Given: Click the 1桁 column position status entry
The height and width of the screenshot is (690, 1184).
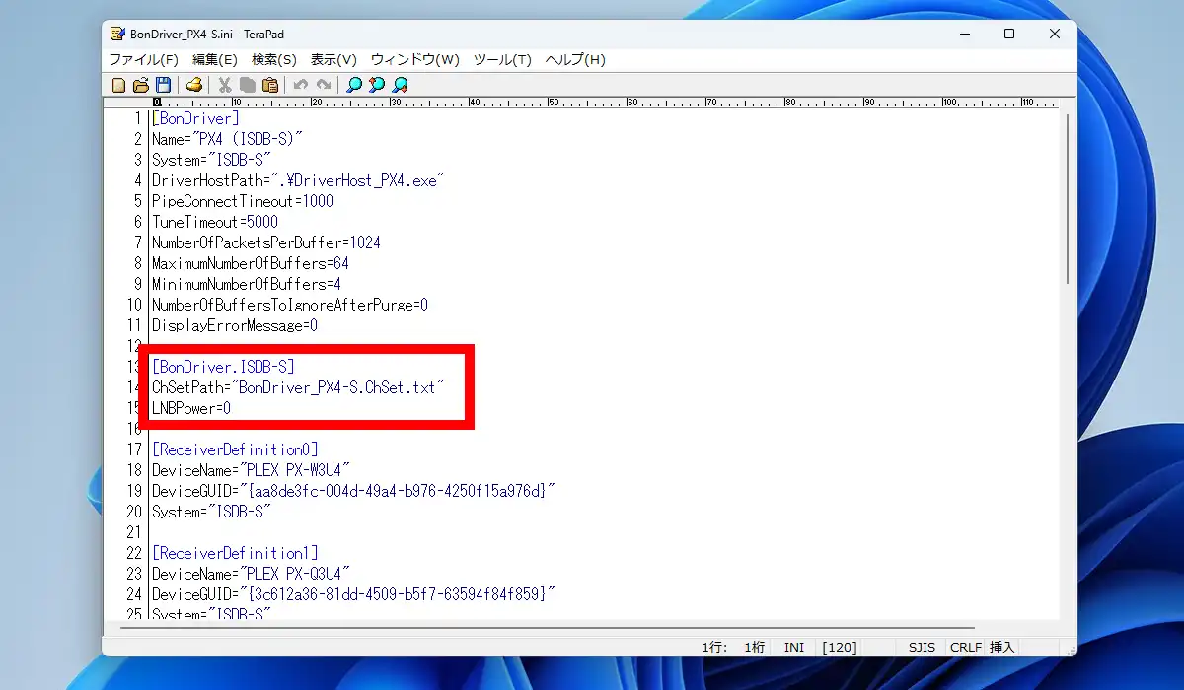Looking at the screenshot, I should 753,648.
